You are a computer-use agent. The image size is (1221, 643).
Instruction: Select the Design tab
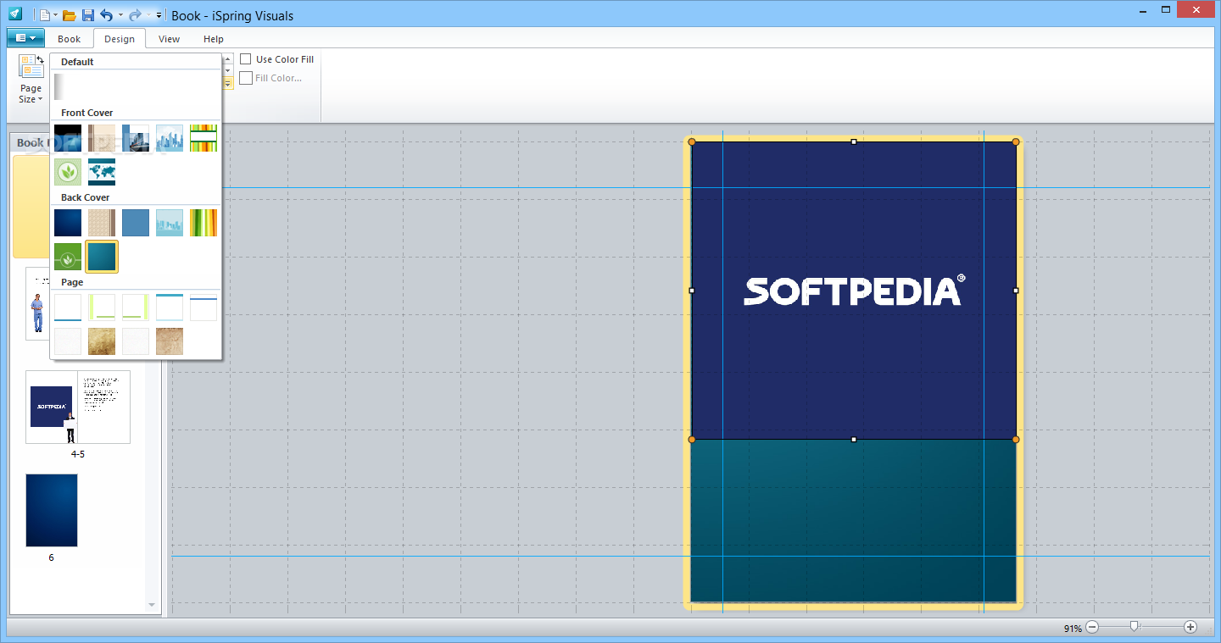tap(120, 39)
